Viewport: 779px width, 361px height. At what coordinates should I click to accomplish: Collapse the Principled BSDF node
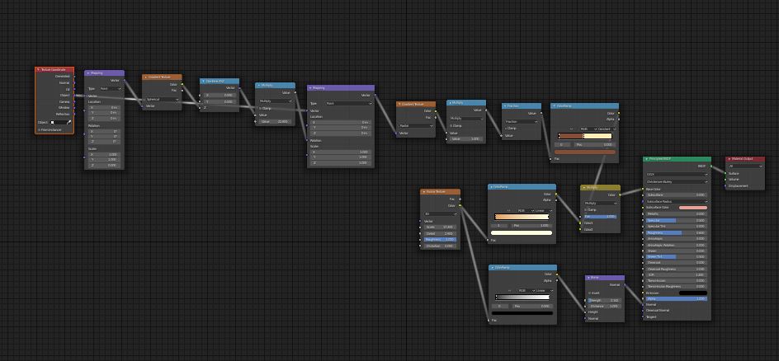(x=646, y=159)
